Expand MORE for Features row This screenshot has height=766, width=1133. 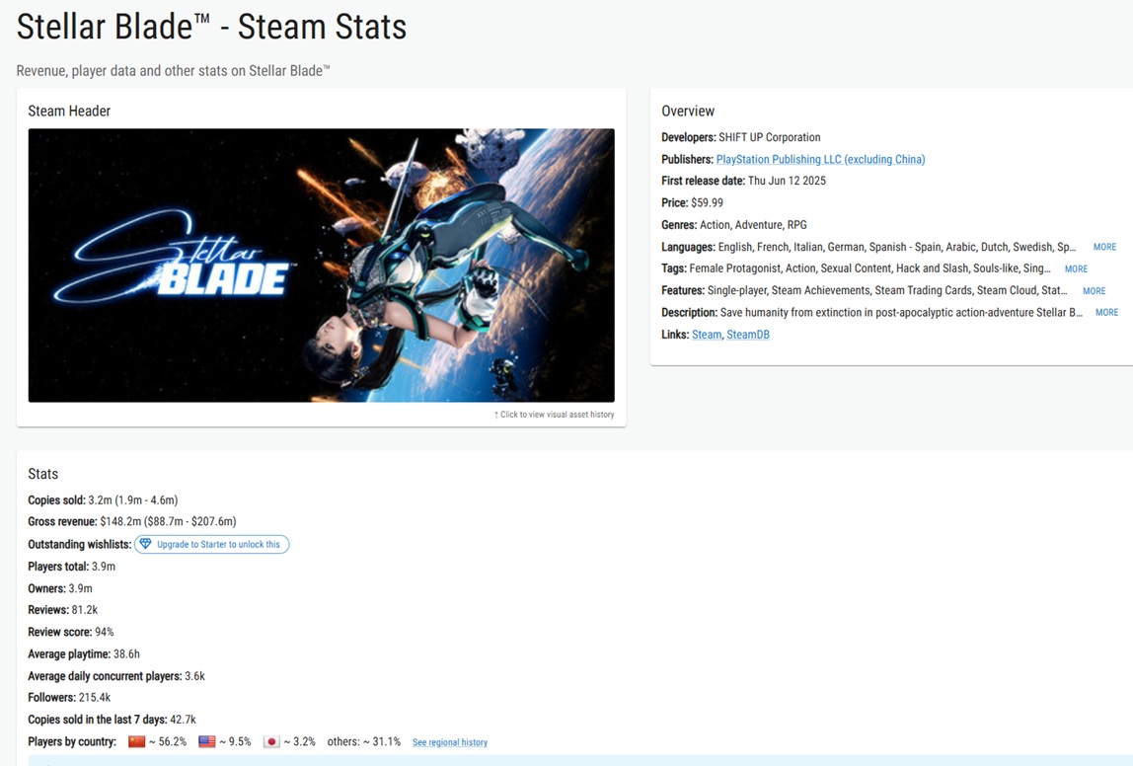(1094, 291)
